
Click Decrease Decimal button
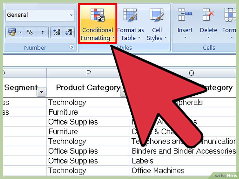coord(69,32)
